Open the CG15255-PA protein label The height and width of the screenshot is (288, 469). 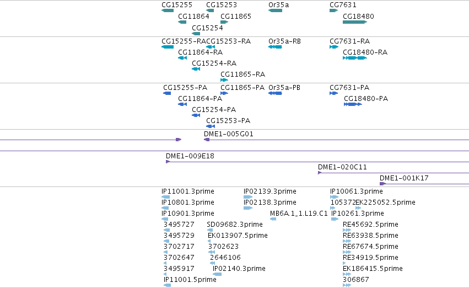pos(185,87)
